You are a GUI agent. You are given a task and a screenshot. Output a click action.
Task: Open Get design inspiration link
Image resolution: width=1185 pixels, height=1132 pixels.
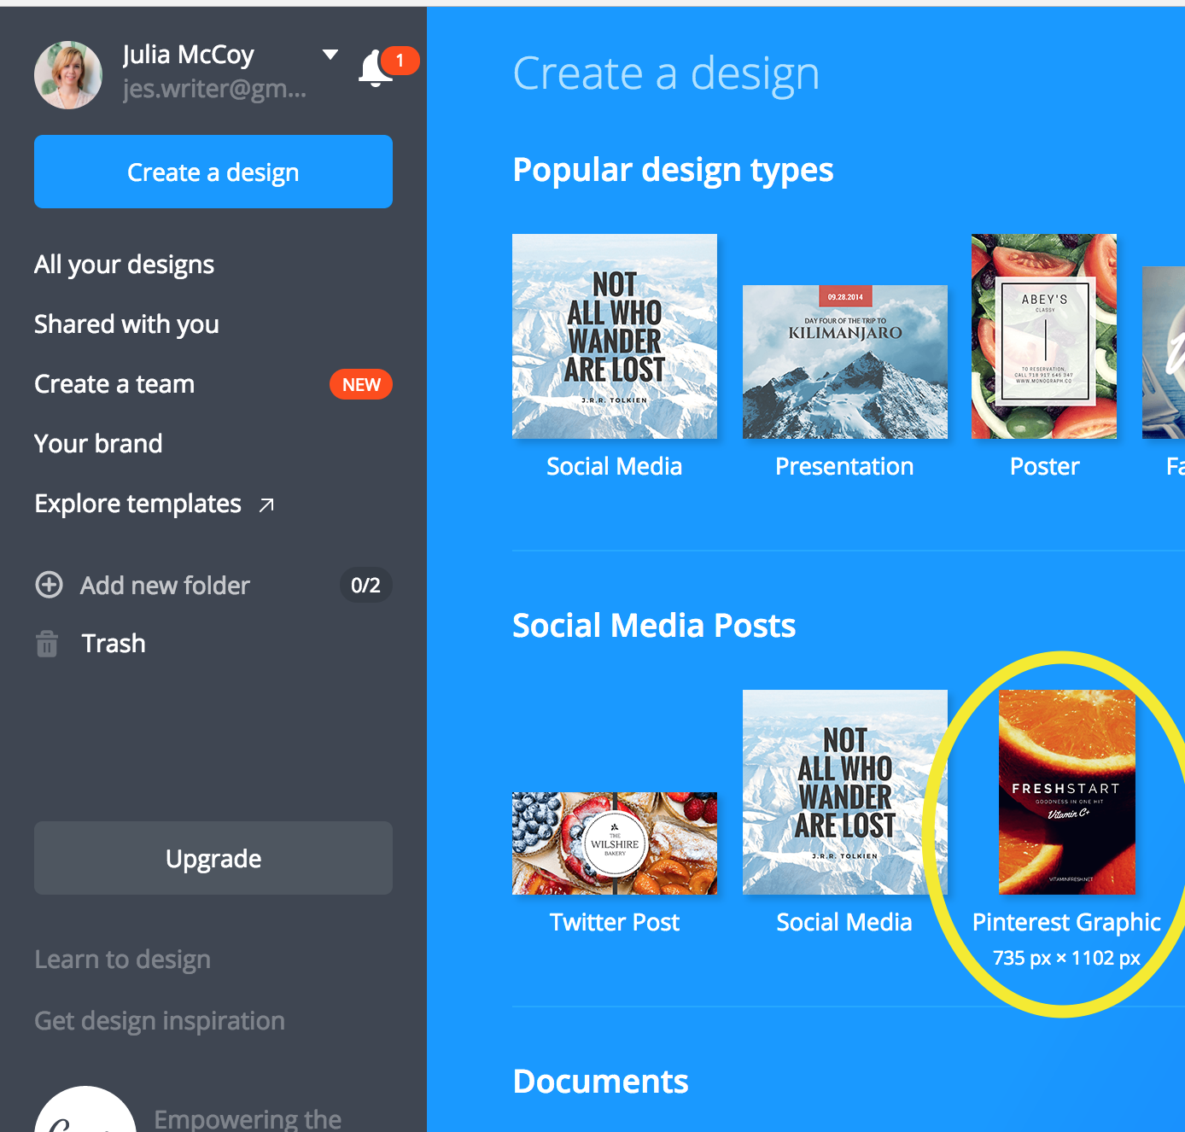(x=160, y=1021)
